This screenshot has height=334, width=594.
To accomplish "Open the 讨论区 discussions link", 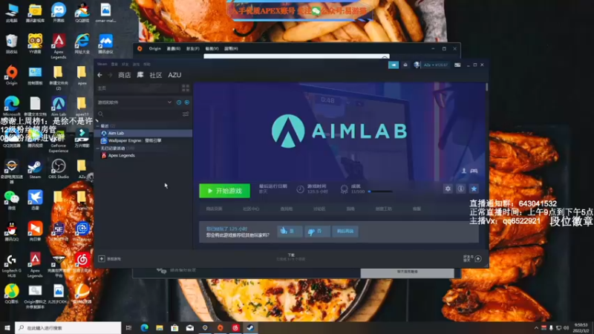I will point(319,209).
